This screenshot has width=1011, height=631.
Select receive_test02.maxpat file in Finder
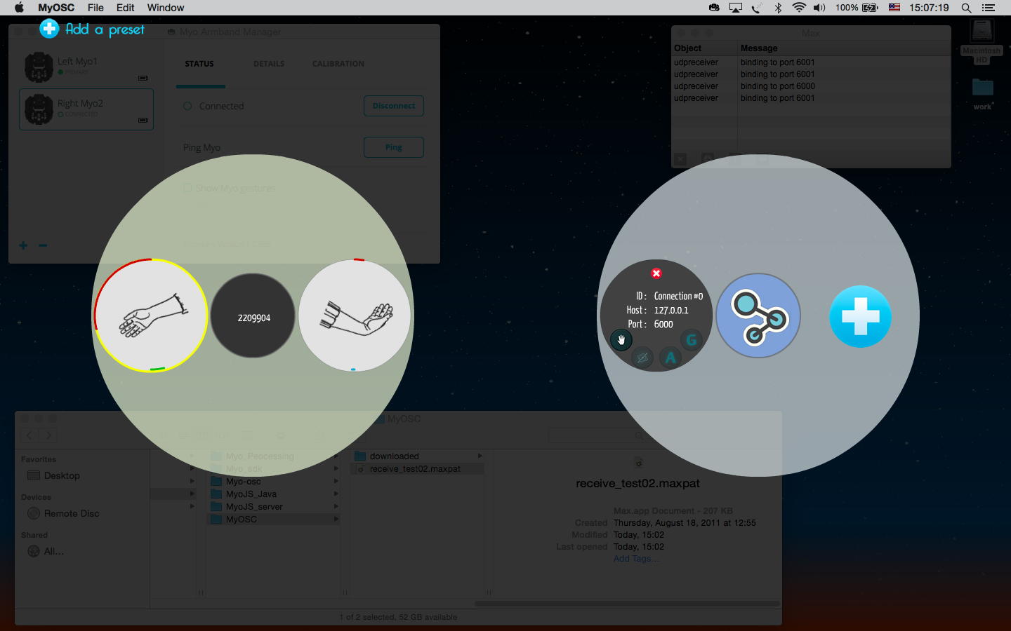[418, 469]
